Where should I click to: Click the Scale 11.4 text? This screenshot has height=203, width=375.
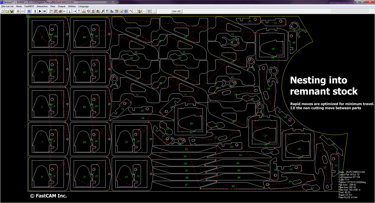pyautogui.click(x=344, y=180)
